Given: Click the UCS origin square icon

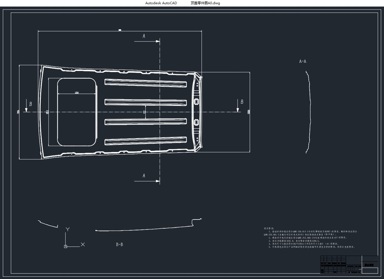Looking at the screenshot, I should point(66,246).
